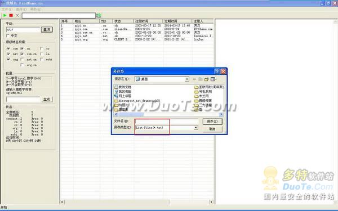
Task: Enable the .cc suffix checkbox
Action: point(42,48)
